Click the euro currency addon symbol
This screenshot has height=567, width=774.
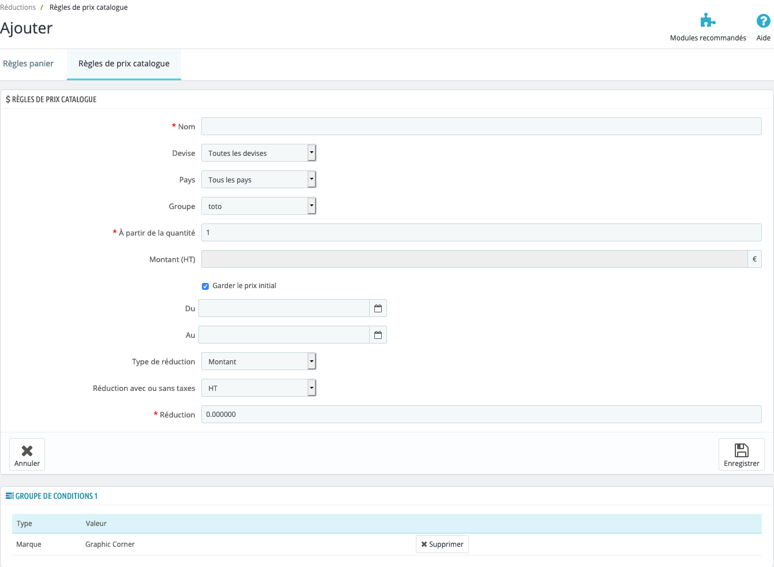coord(754,259)
